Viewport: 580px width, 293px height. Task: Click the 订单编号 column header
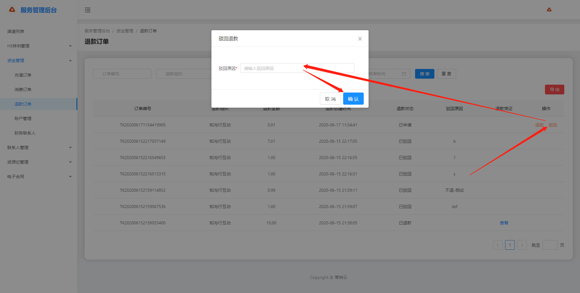tap(143, 109)
